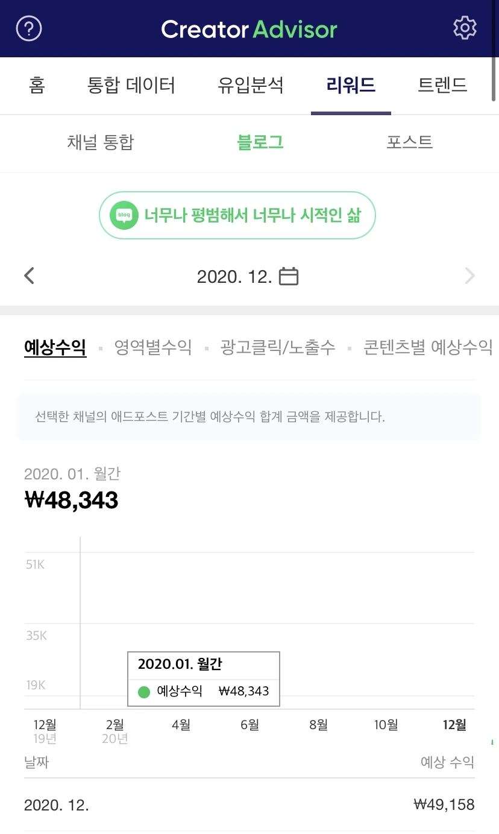Go to previous month with left arrow
Screen dimensions: 499x834
coord(29,276)
